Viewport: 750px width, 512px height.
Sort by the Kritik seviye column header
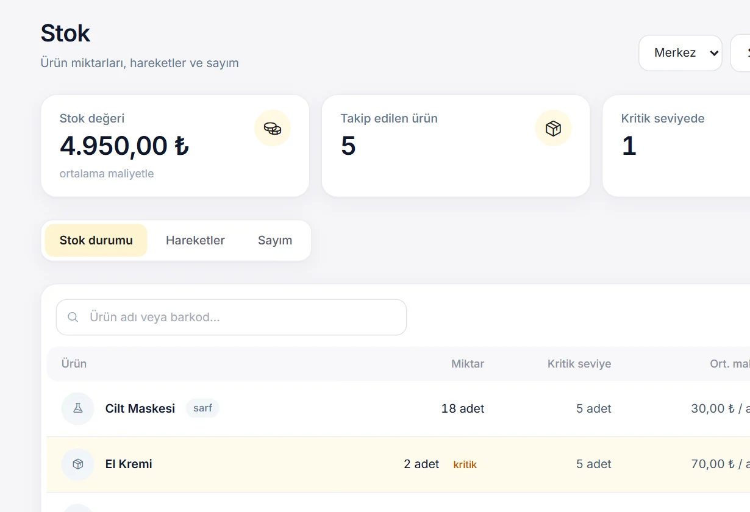tap(579, 364)
